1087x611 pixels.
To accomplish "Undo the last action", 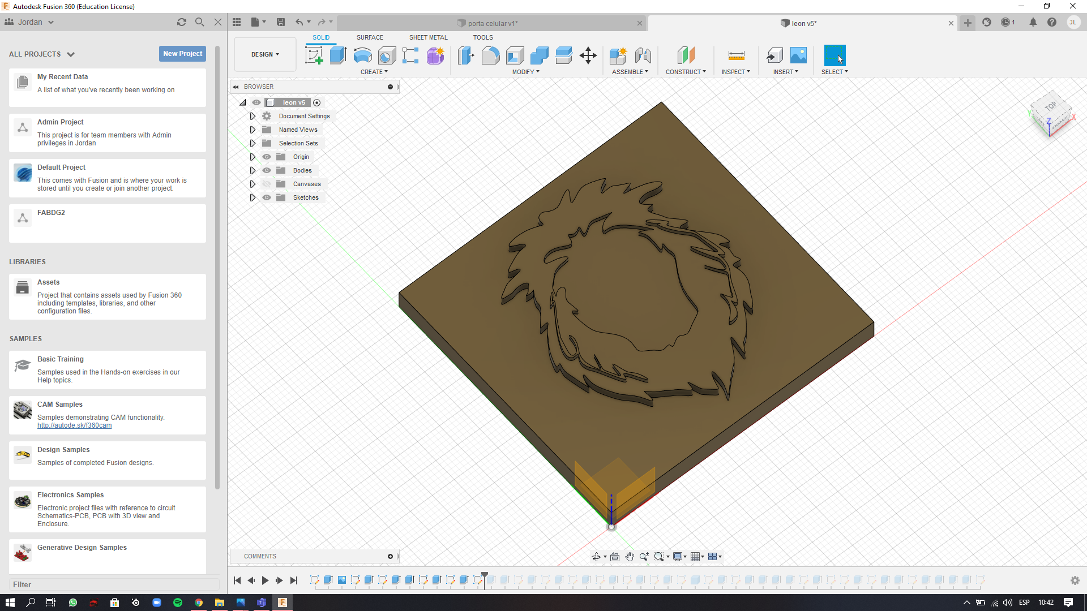I will coord(299,22).
